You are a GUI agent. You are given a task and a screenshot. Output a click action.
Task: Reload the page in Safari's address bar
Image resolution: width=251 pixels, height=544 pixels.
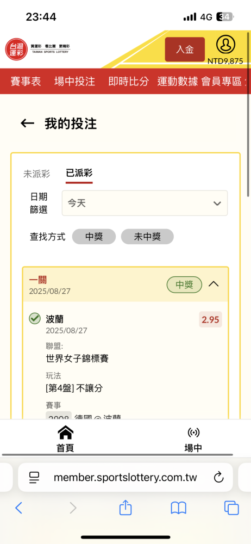[218, 478]
